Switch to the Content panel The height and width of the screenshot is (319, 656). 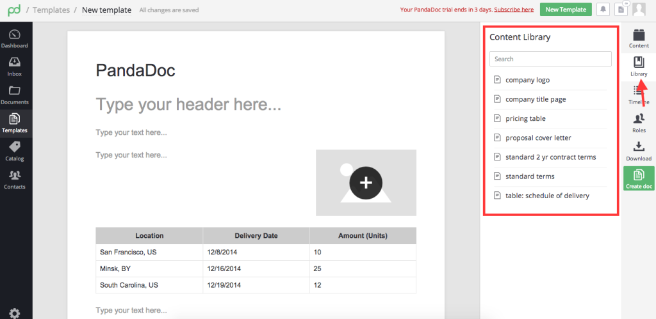[639, 38]
